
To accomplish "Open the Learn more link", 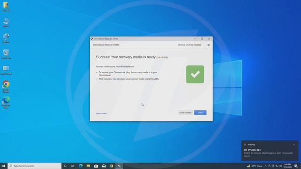I will [101, 114].
